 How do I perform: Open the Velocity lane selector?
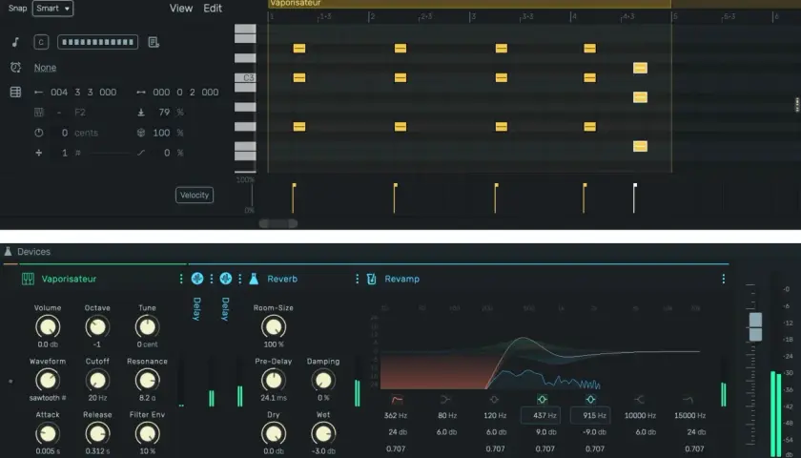[195, 195]
